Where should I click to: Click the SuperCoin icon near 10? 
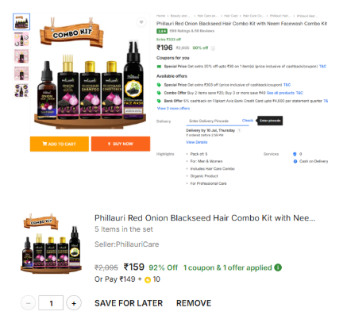click(148, 280)
